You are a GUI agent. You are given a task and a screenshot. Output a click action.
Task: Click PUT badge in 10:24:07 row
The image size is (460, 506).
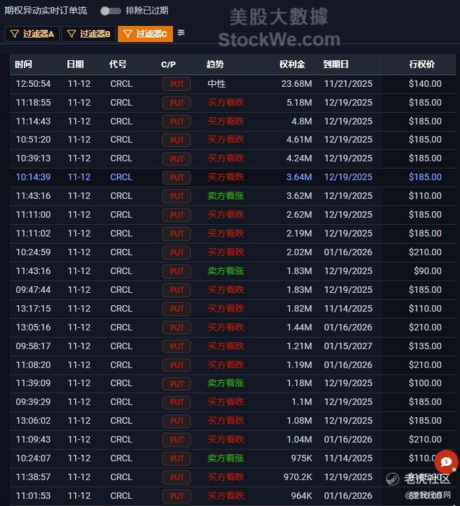[177, 458]
